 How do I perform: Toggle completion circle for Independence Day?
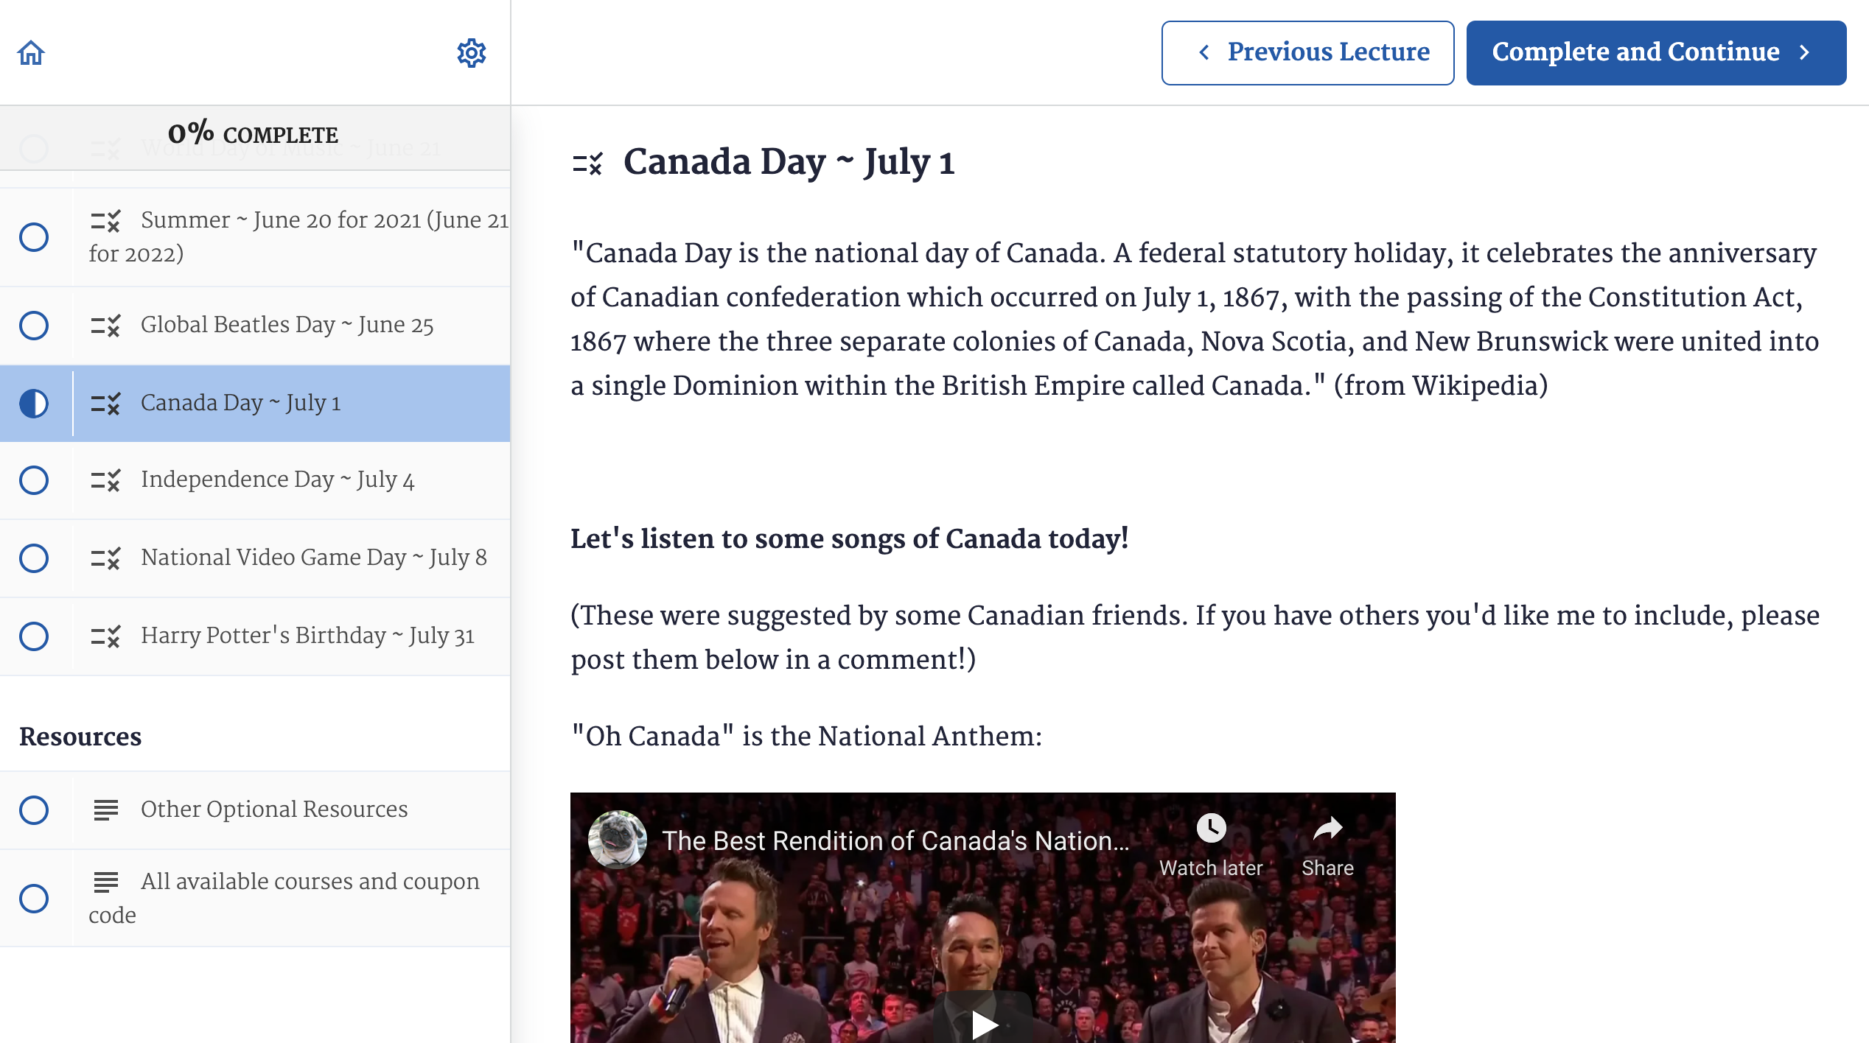coord(34,480)
